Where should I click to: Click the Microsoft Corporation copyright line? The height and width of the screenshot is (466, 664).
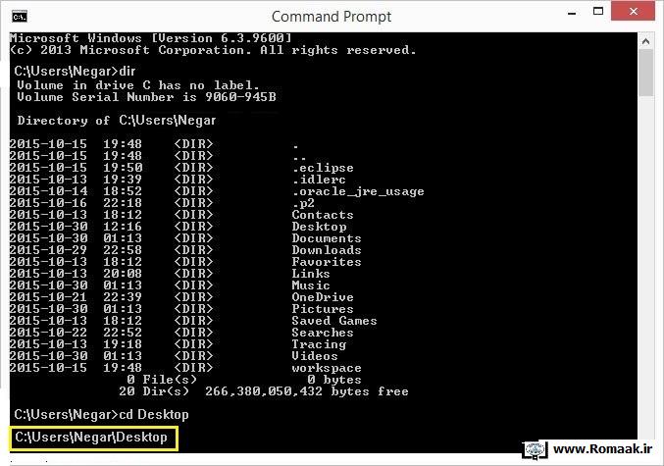(213, 50)
